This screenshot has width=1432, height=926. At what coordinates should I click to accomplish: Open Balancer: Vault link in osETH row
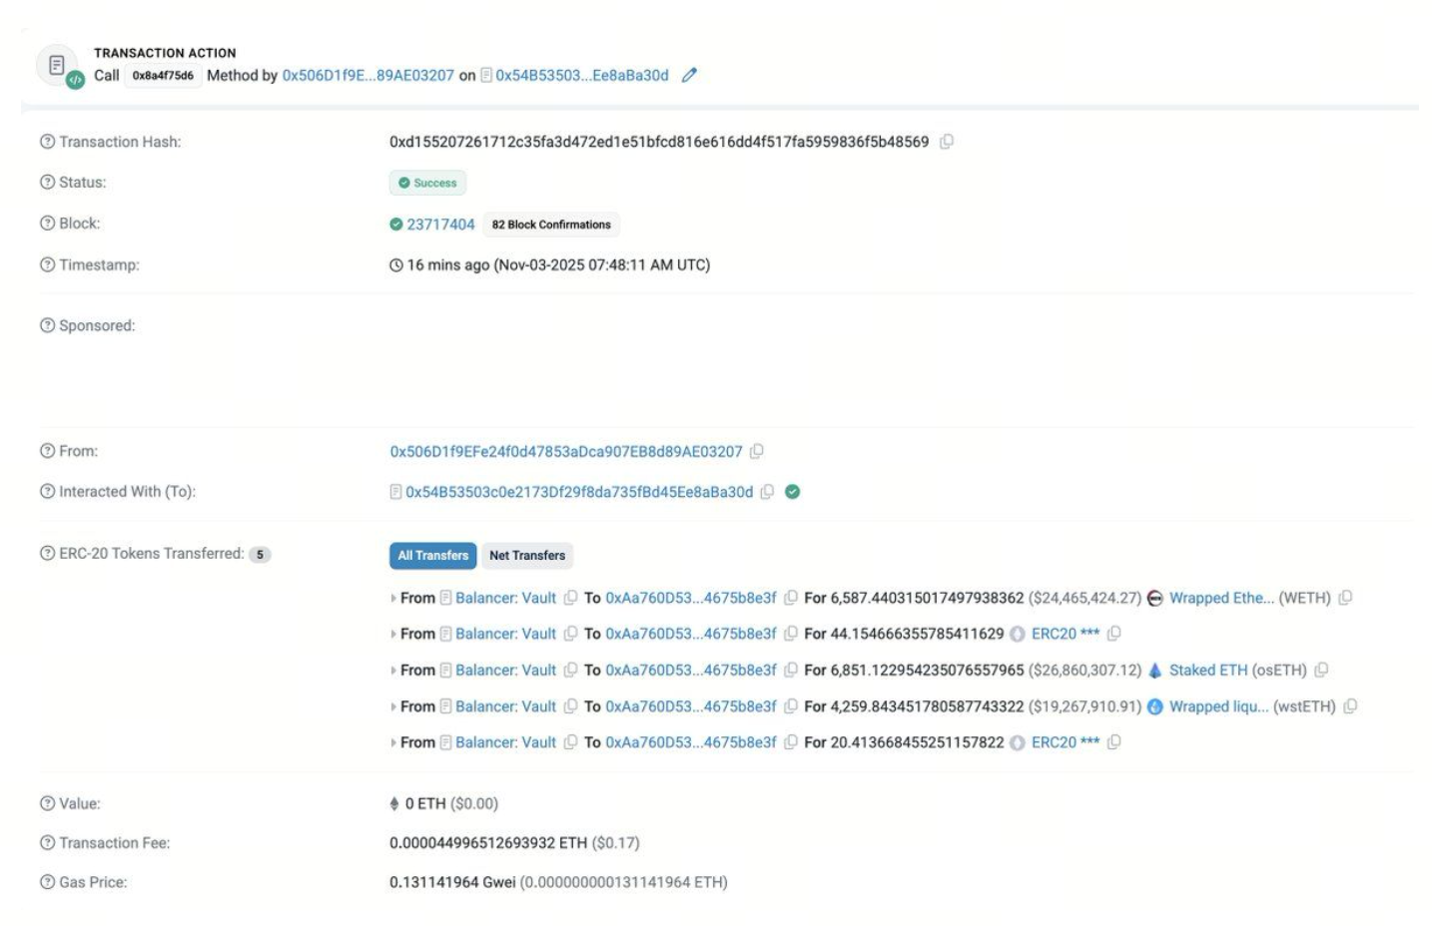coord(505,671)
